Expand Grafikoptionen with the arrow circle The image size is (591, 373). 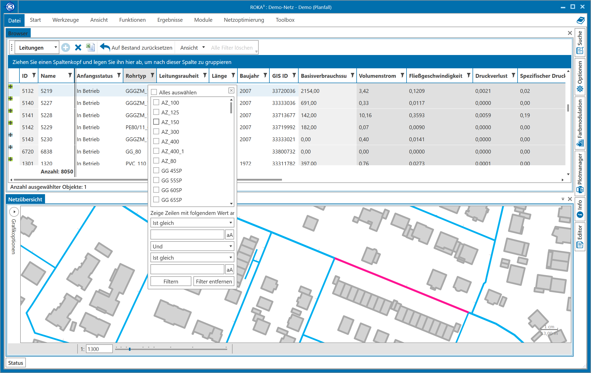click(x=14, y=212)
